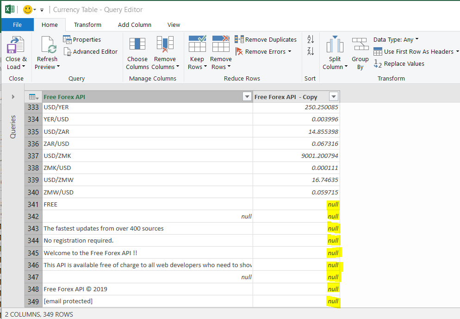Open the Data Type: Any dropdown
The image size is (460, 319).
coord(396,39)
